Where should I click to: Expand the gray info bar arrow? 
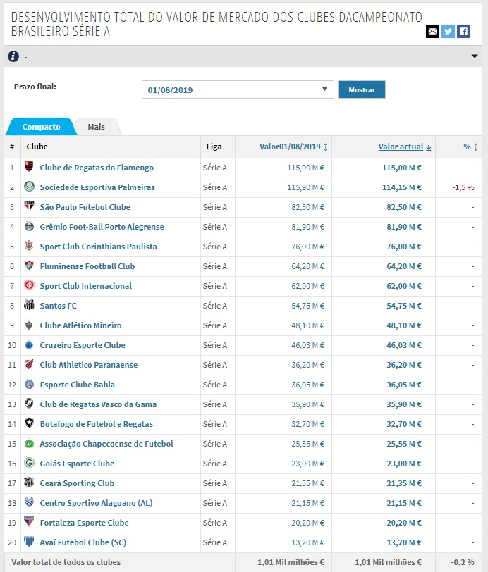(x=475, y=56)
